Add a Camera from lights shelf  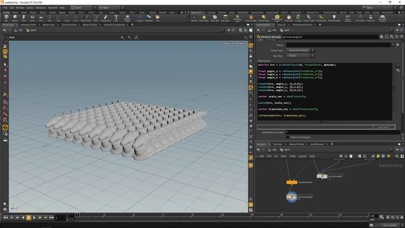[x=194, y=18]
